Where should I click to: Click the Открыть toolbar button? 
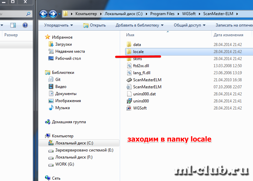(x=95, y=25)
